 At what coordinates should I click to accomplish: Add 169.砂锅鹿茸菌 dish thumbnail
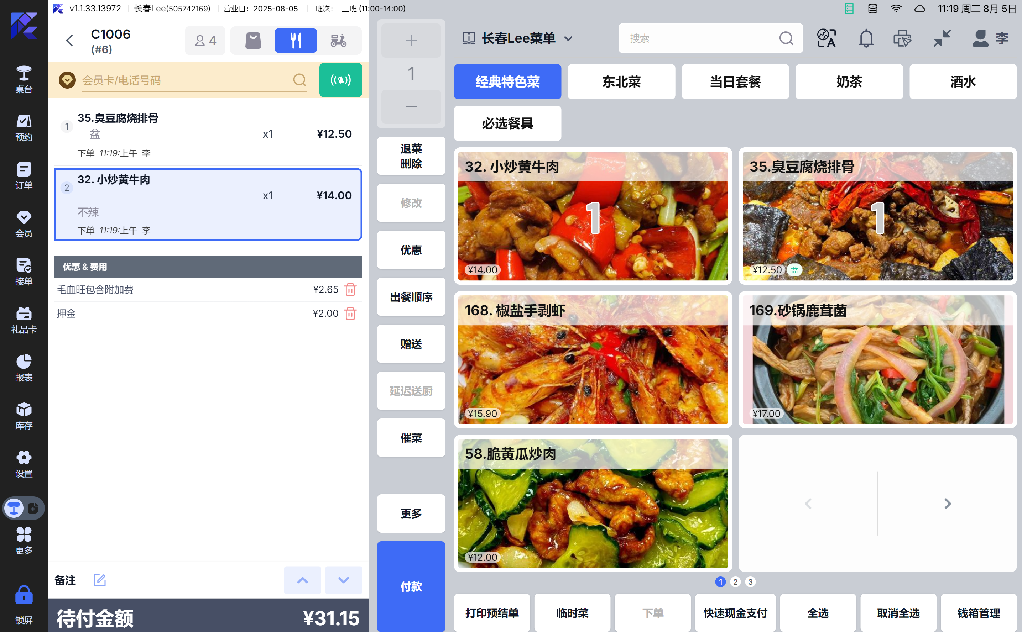[877, 359]
